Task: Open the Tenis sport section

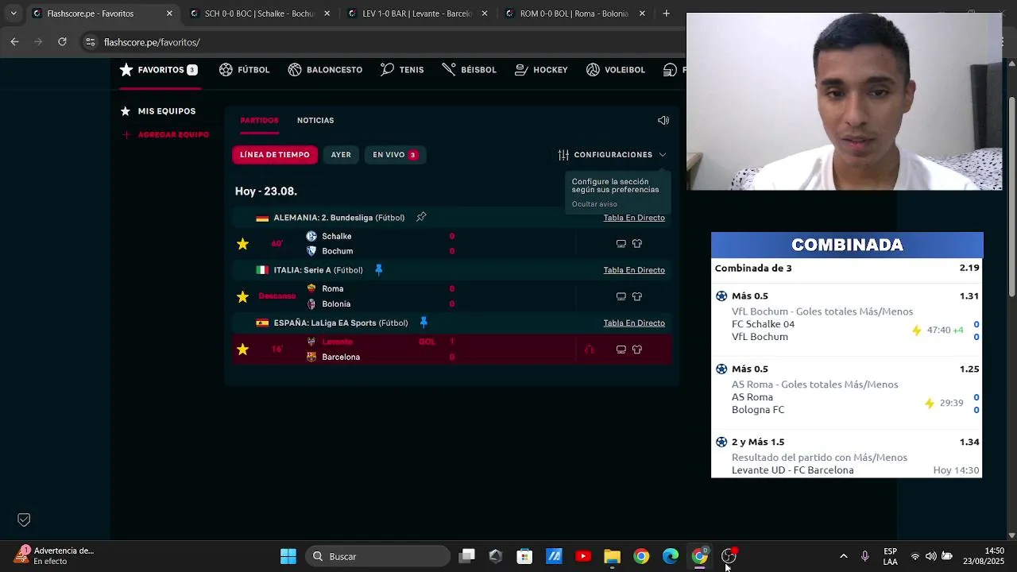Action: point(402,70)
